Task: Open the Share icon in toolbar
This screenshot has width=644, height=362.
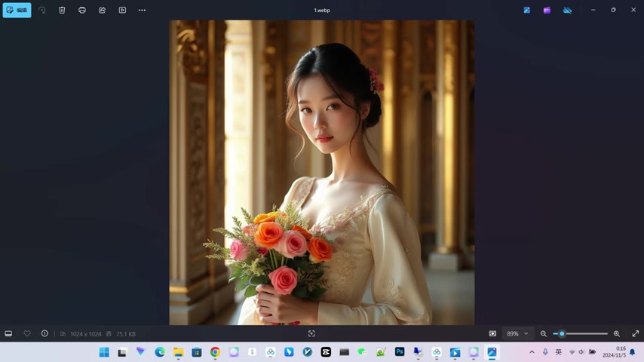Action: click(103, 11)
